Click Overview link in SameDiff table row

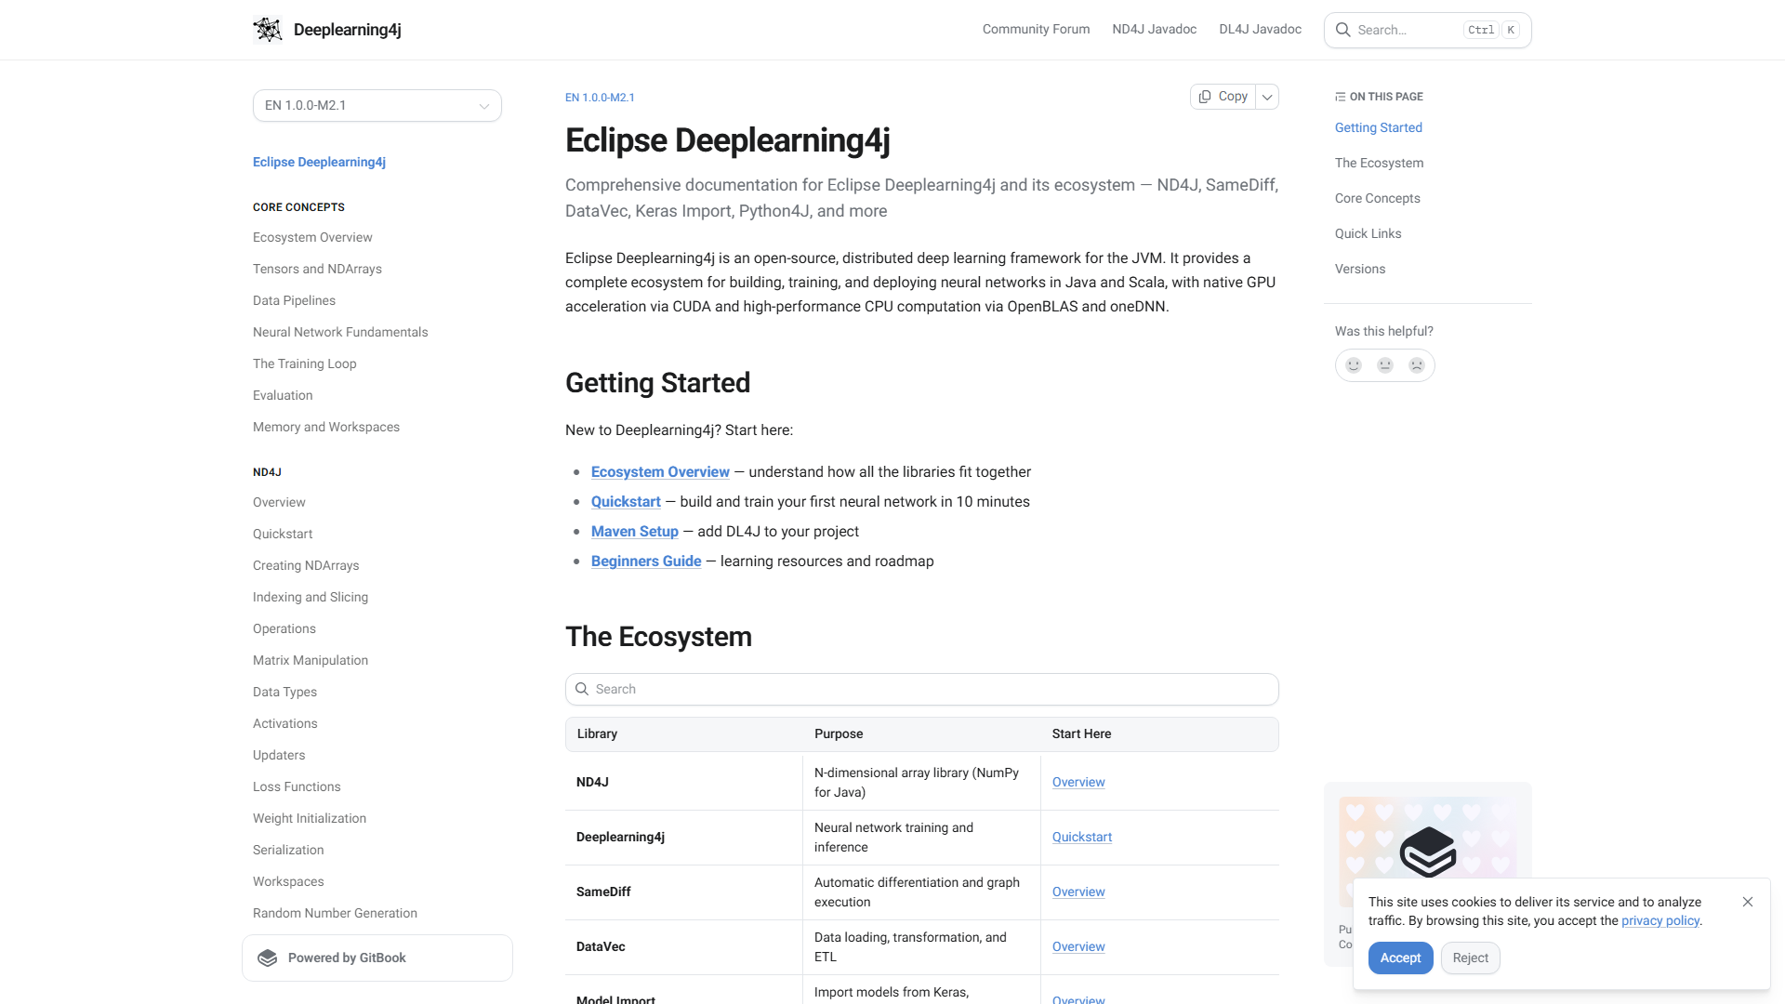coord(1078,892)
